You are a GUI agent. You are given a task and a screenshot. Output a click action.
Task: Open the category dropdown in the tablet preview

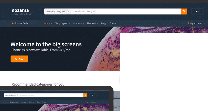point(11,95)
